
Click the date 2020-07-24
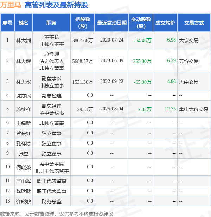(x=112, y=40)
